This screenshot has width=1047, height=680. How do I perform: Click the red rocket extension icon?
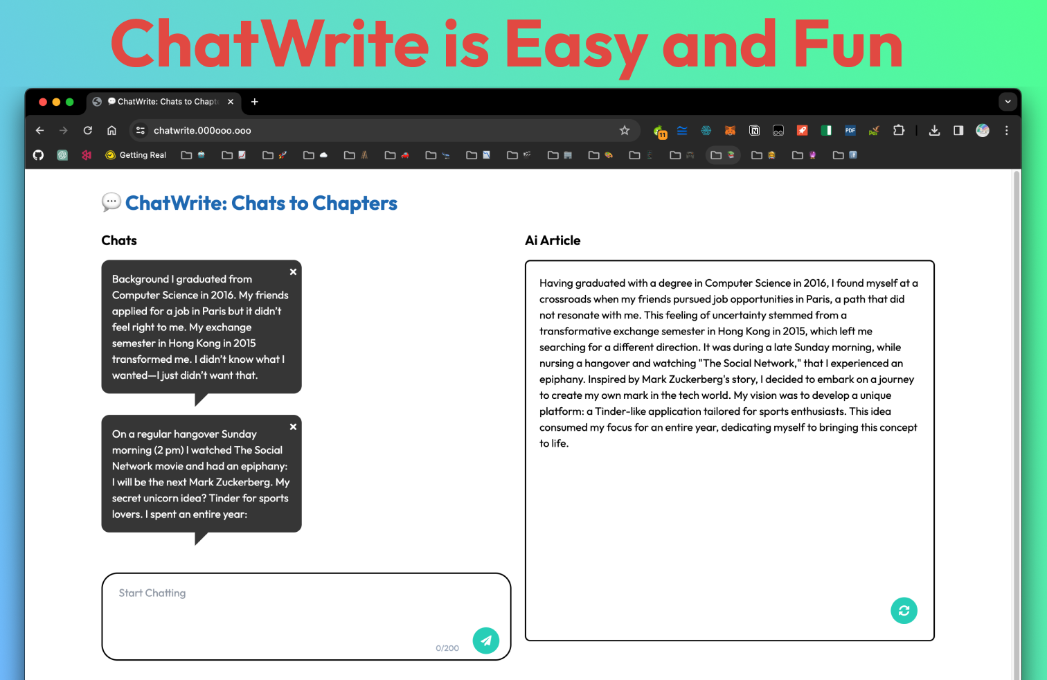click(x=802, y=130)
